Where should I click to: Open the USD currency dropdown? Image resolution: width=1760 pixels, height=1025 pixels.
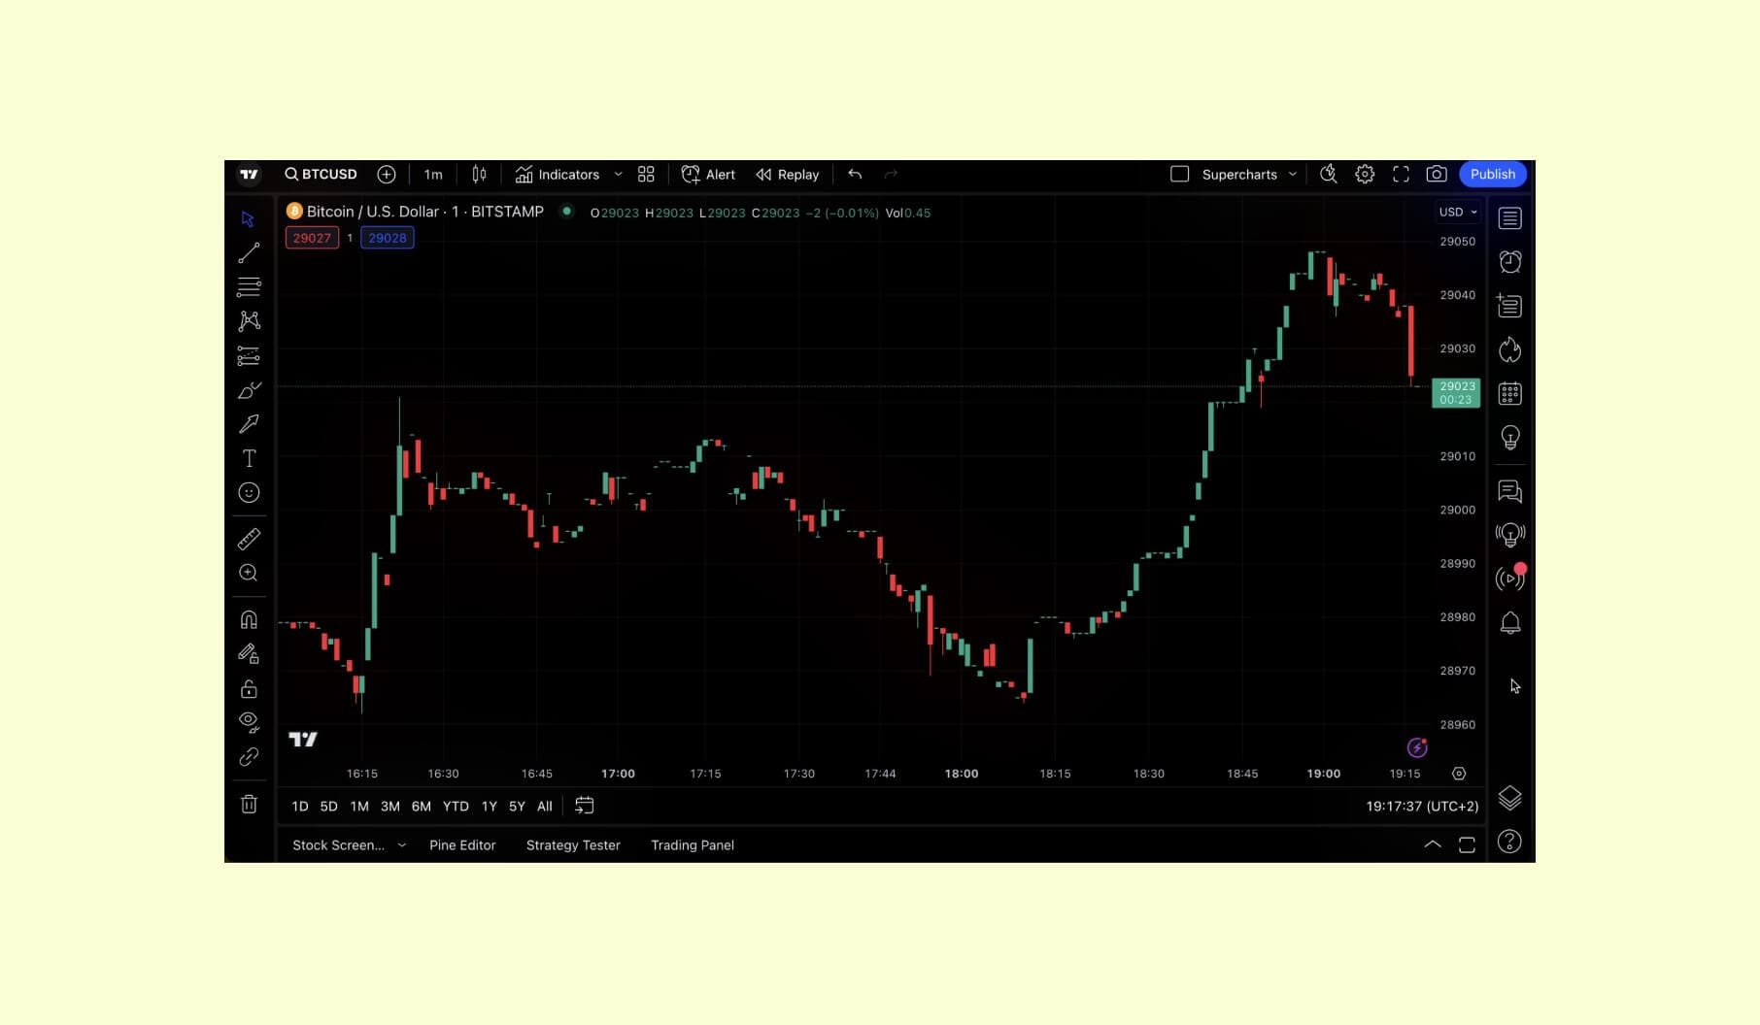pos(1457,212)
